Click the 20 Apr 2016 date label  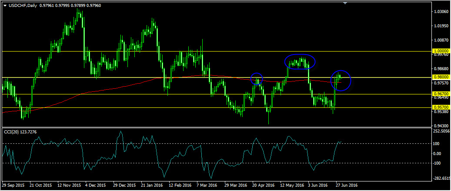point(263,185)
